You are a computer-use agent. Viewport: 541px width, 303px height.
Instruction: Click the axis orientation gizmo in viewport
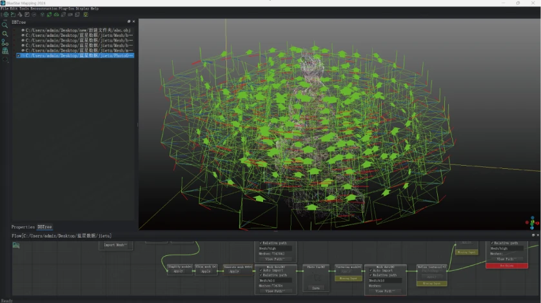pyautogui.click(x=532, y=222)
